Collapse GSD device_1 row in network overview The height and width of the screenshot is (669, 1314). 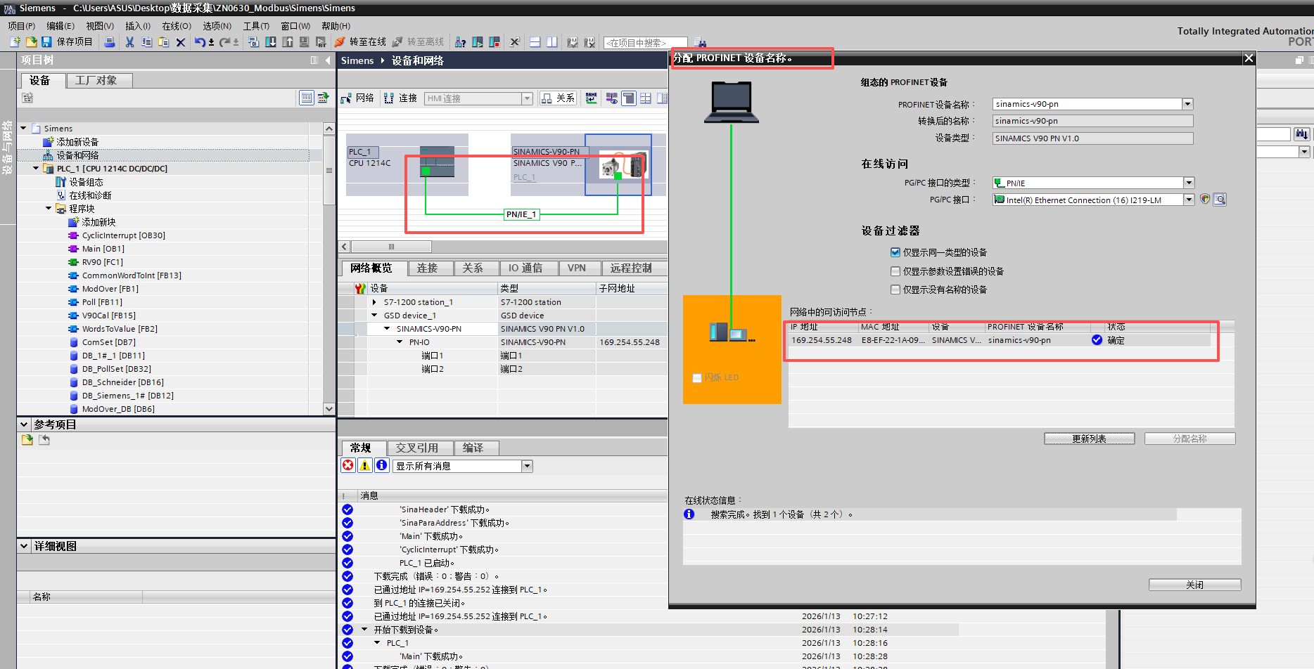[x=374, y=316]
